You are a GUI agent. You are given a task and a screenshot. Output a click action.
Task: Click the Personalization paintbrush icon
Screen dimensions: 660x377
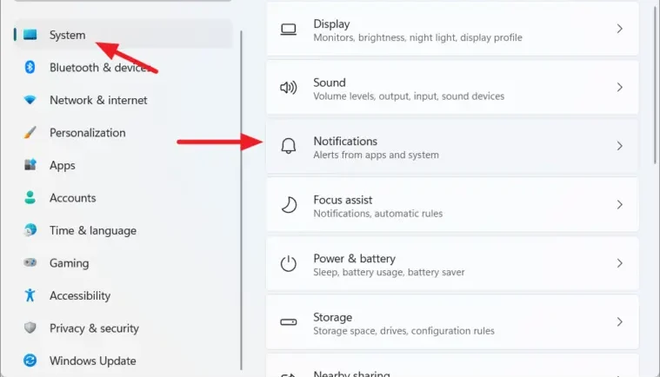click(30, 133)
